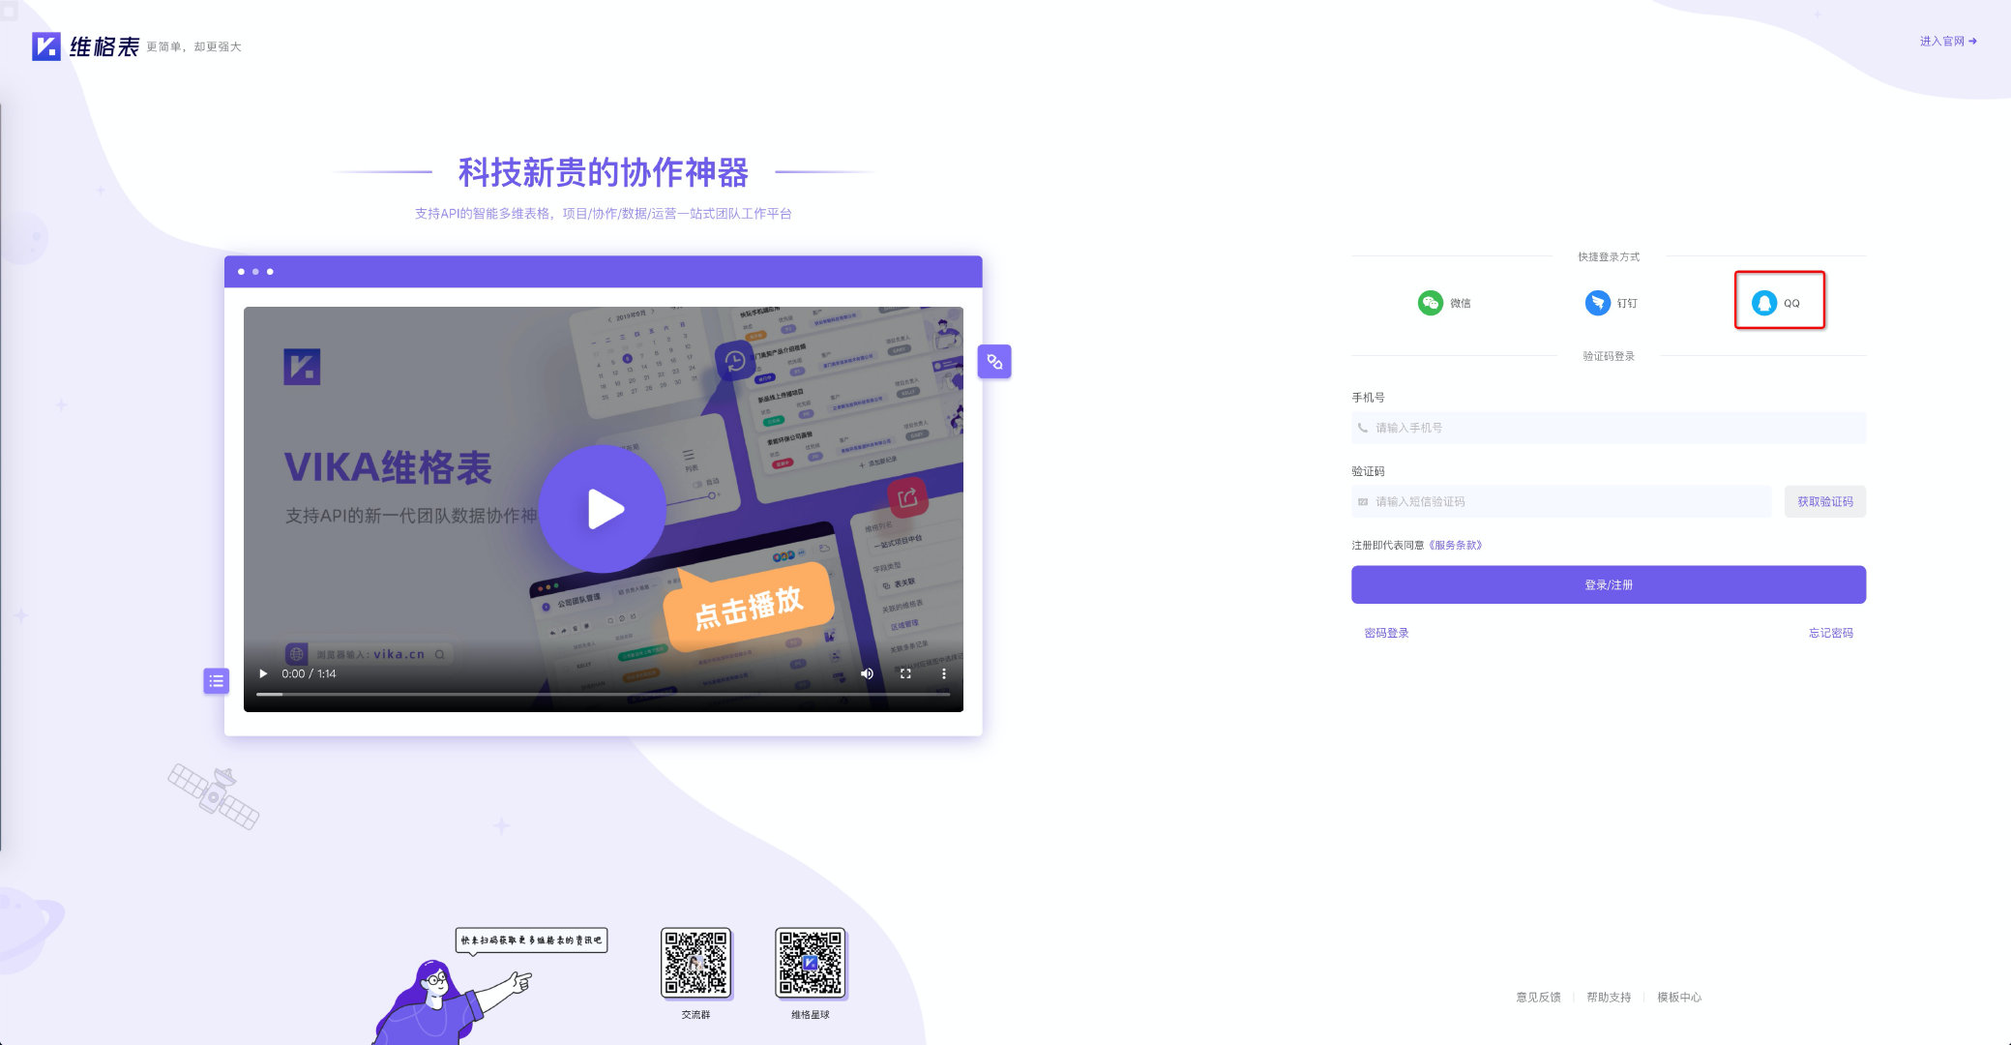The height and width of the screenshot is (1045, 2011).
Task: Click the floating list icon near video
Action: point(217,681)
